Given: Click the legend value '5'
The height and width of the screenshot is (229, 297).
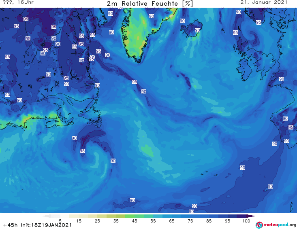Looking at the screenshot, I should click(x=60, y=221).
